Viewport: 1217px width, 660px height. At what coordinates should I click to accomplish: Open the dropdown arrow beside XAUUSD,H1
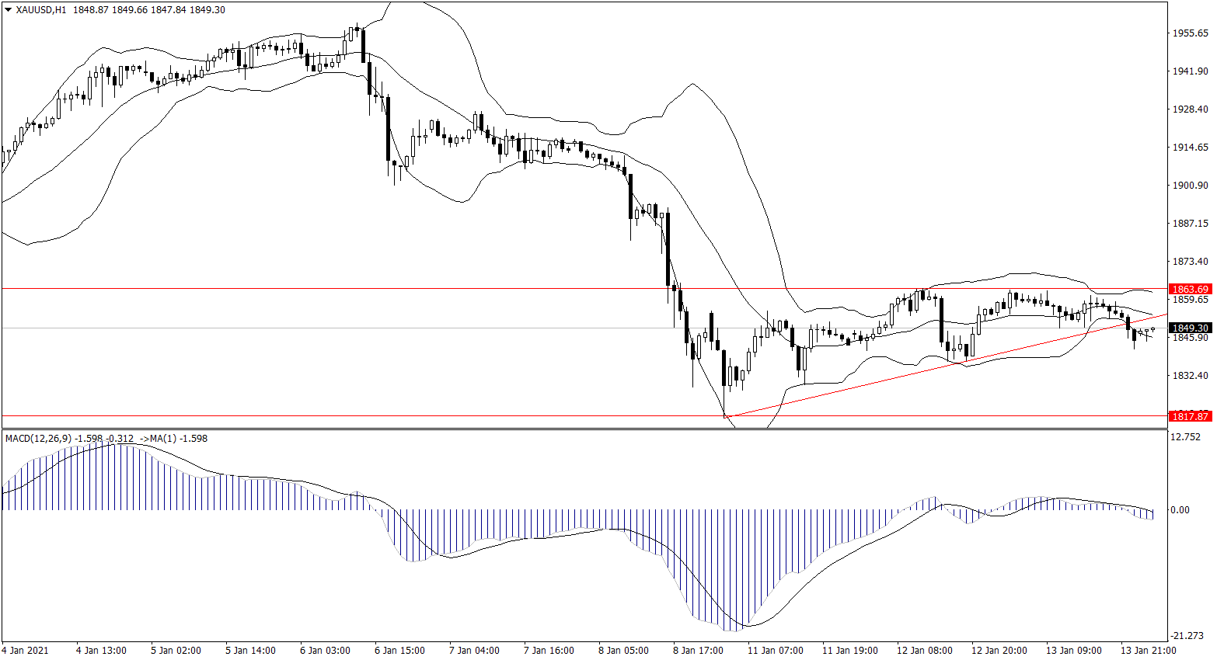9,10
